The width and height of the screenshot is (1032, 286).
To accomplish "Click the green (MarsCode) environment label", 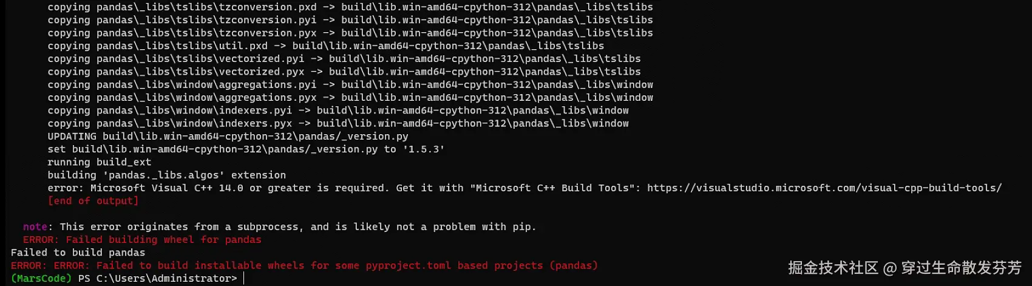I will [x=41, y=279].
